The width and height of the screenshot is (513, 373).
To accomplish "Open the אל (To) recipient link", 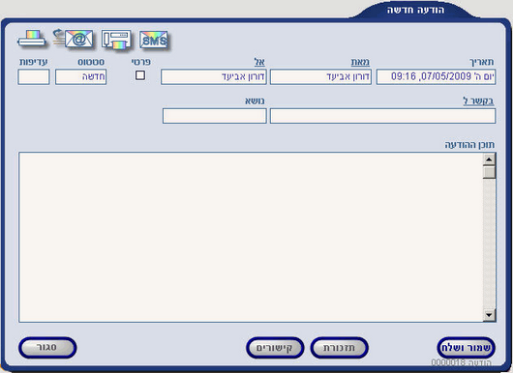I will (259, 62).
